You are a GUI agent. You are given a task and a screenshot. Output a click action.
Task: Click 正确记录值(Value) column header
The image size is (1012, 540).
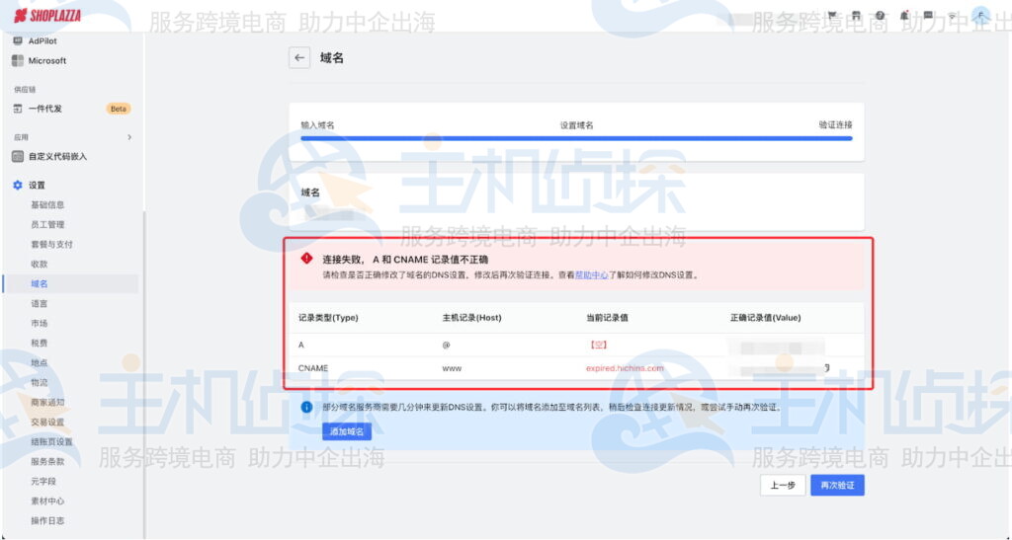pyautogui.click(x=766, y=318)
